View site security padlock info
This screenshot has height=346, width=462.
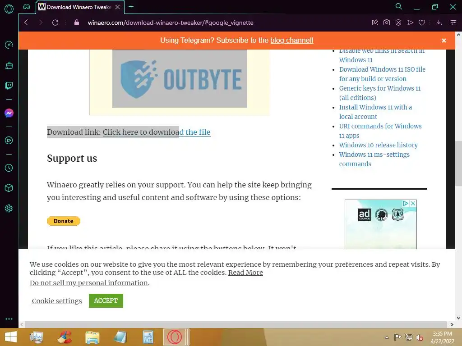(x=77, y=23)
